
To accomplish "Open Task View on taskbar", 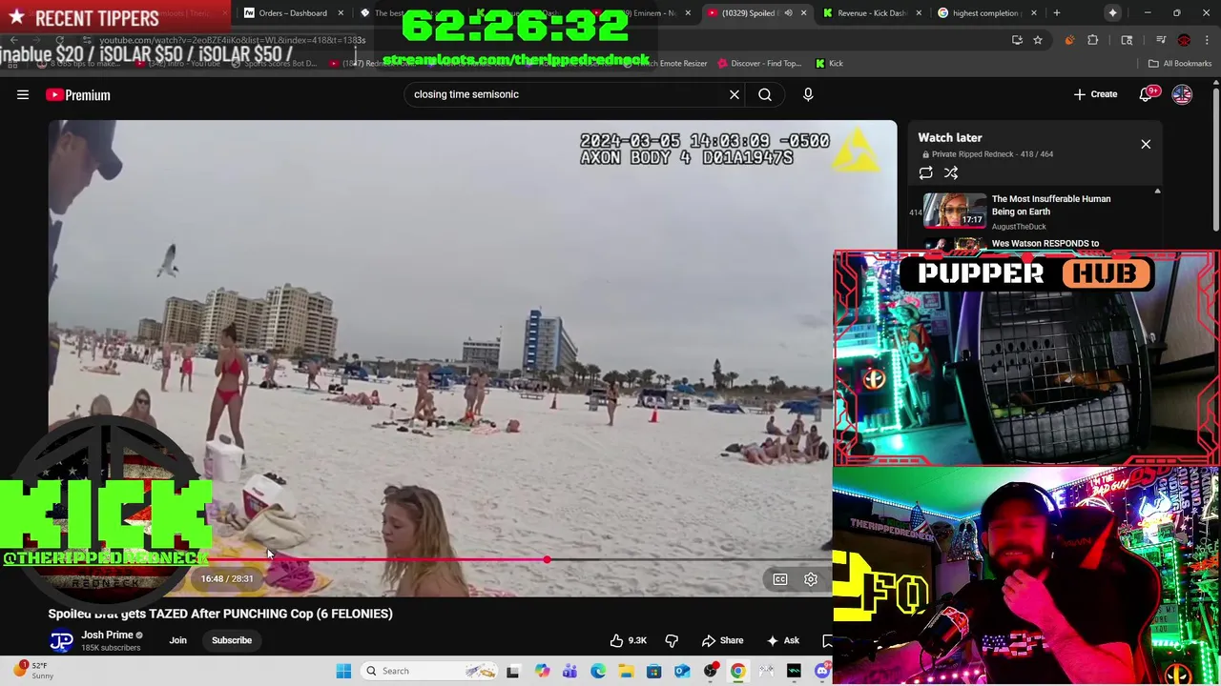I will (512, 671).
